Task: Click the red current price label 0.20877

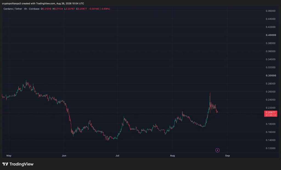Action: click(x=271, y=114)
